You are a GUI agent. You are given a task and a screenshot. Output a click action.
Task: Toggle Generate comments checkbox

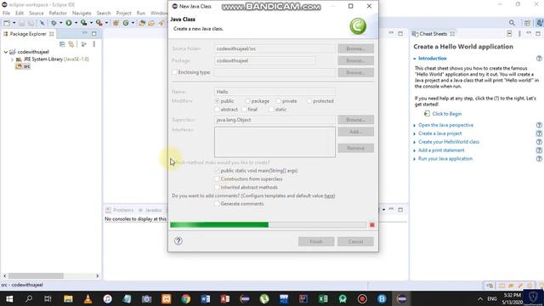click(218, 204)
